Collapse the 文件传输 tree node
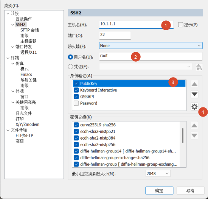This screenshot has width=208, height=199. [8, 130]
